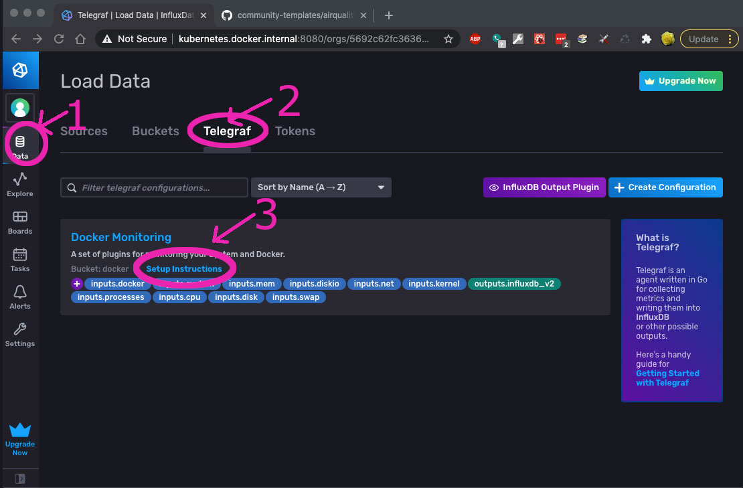Open the Setup Instructions link
Viewport: 743px width, 488px height.
click(184, 269)
